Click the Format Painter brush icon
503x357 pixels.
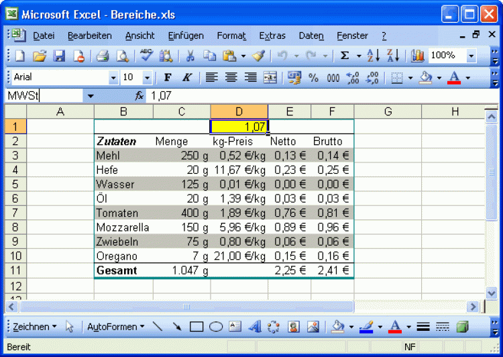pos(260,56)
